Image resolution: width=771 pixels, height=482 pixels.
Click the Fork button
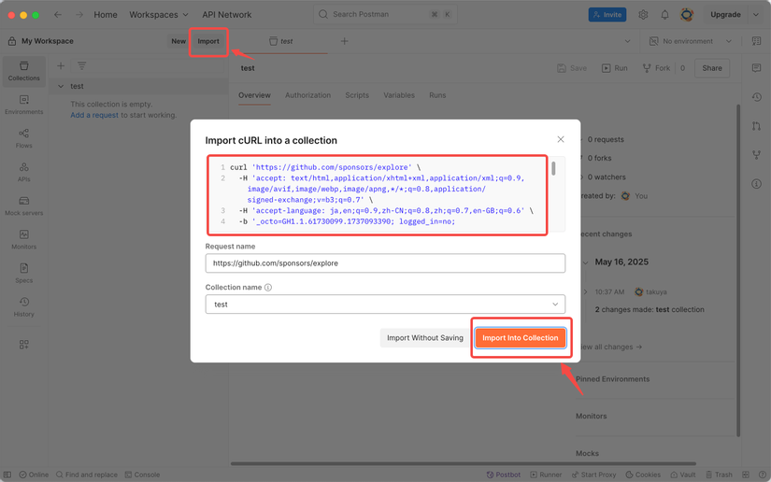[x=656, y=68]
